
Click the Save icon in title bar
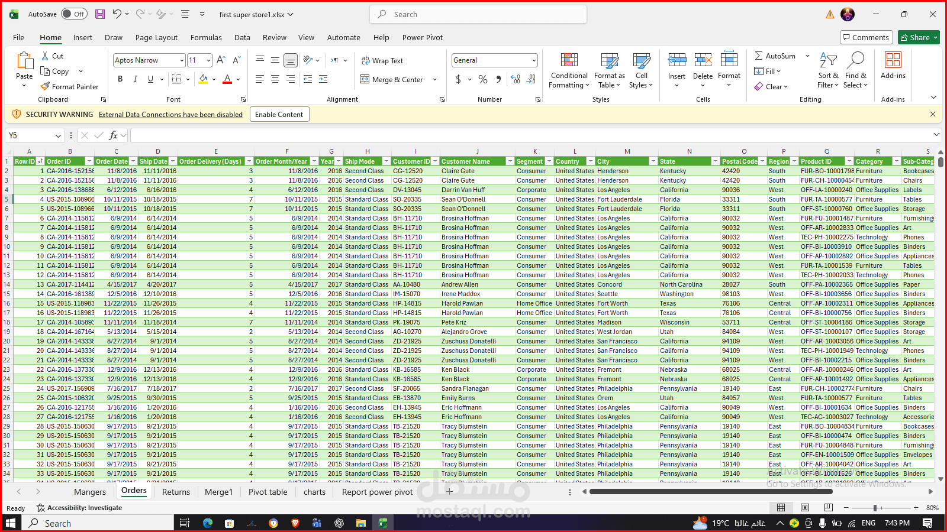[x=100, y=14]
